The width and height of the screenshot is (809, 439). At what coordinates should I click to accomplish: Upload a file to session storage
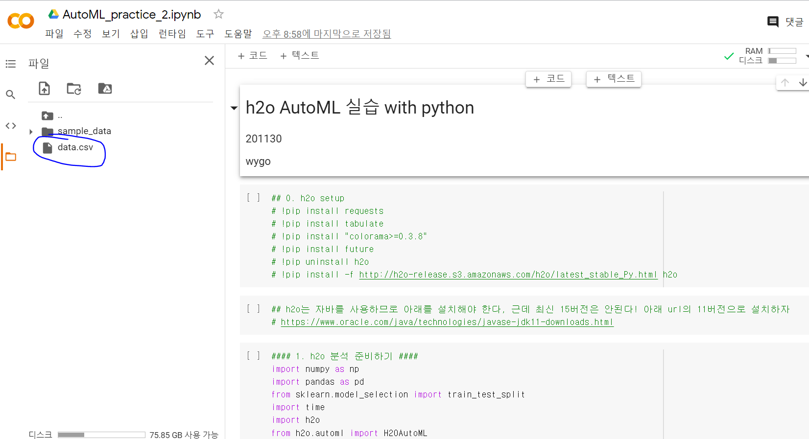[45, 89]
